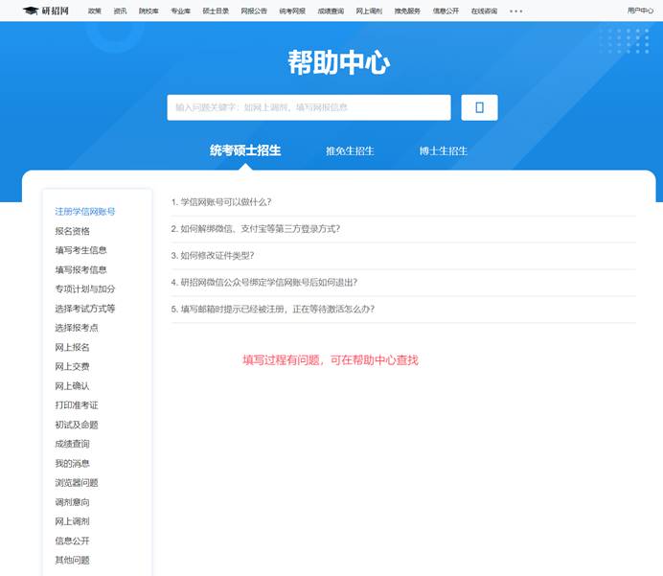Open the 在线咨询 navigation link
The width and height of the screenshot is (663, 576).
coord(484,12)
